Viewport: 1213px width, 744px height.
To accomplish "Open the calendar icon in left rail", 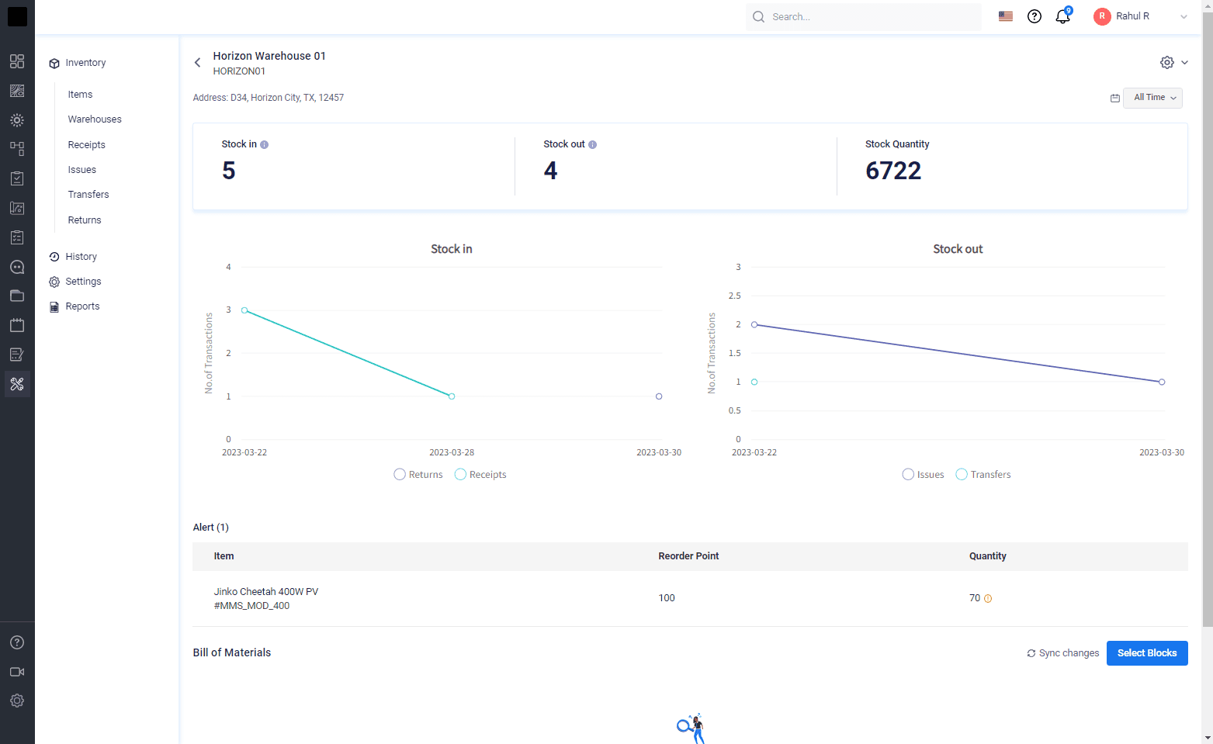I will [17, 325].
